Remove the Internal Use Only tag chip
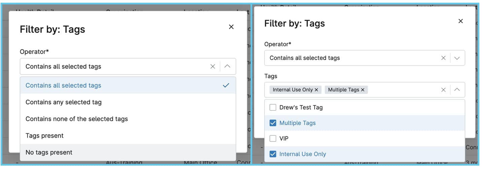 coord(316,90)
